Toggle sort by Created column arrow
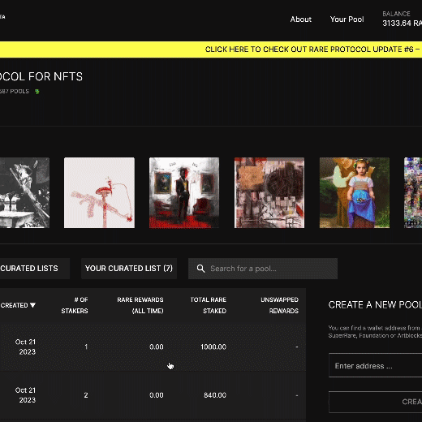Screen dimensions: 422x422 coord(32,305)
